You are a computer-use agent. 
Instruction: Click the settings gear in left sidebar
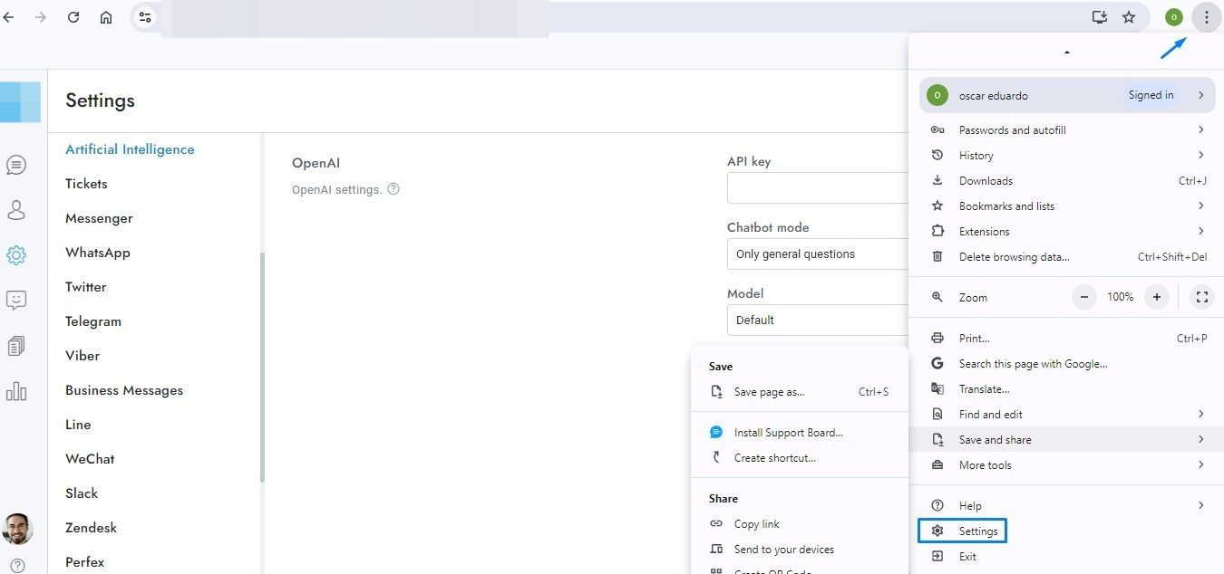[15, 255]
